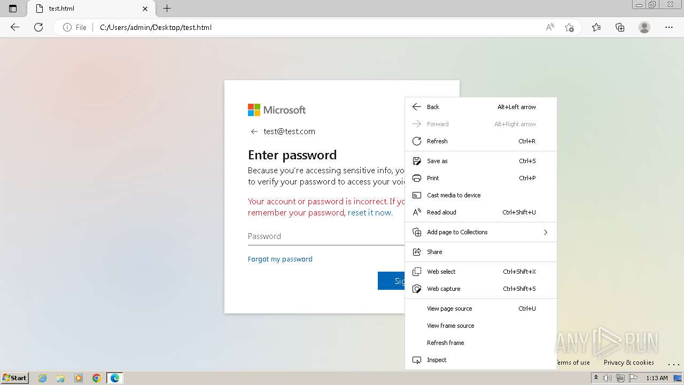Open the Forgot my password link
The width and height of the screenshot is (684, 385).
click(x=280, y=259)
